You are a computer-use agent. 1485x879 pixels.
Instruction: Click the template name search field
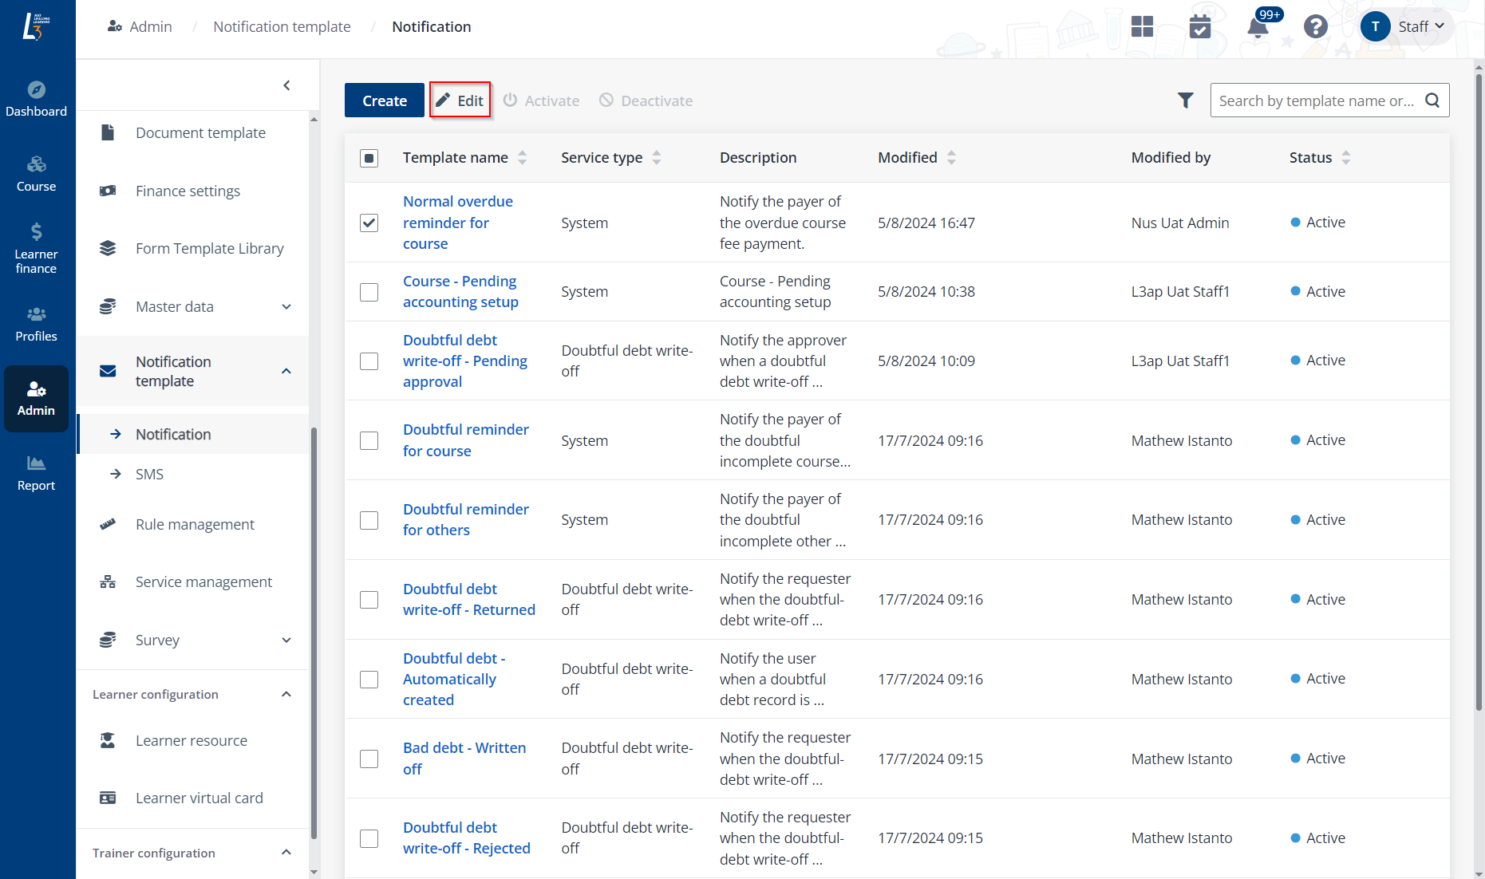pos(1317,101)
